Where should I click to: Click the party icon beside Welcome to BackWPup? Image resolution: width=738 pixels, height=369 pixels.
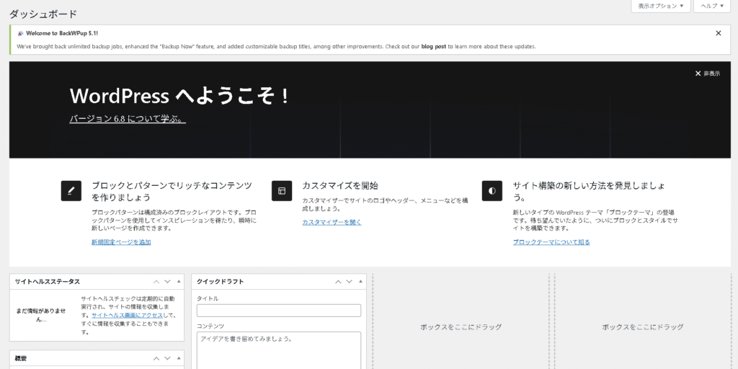pos(20,33)
